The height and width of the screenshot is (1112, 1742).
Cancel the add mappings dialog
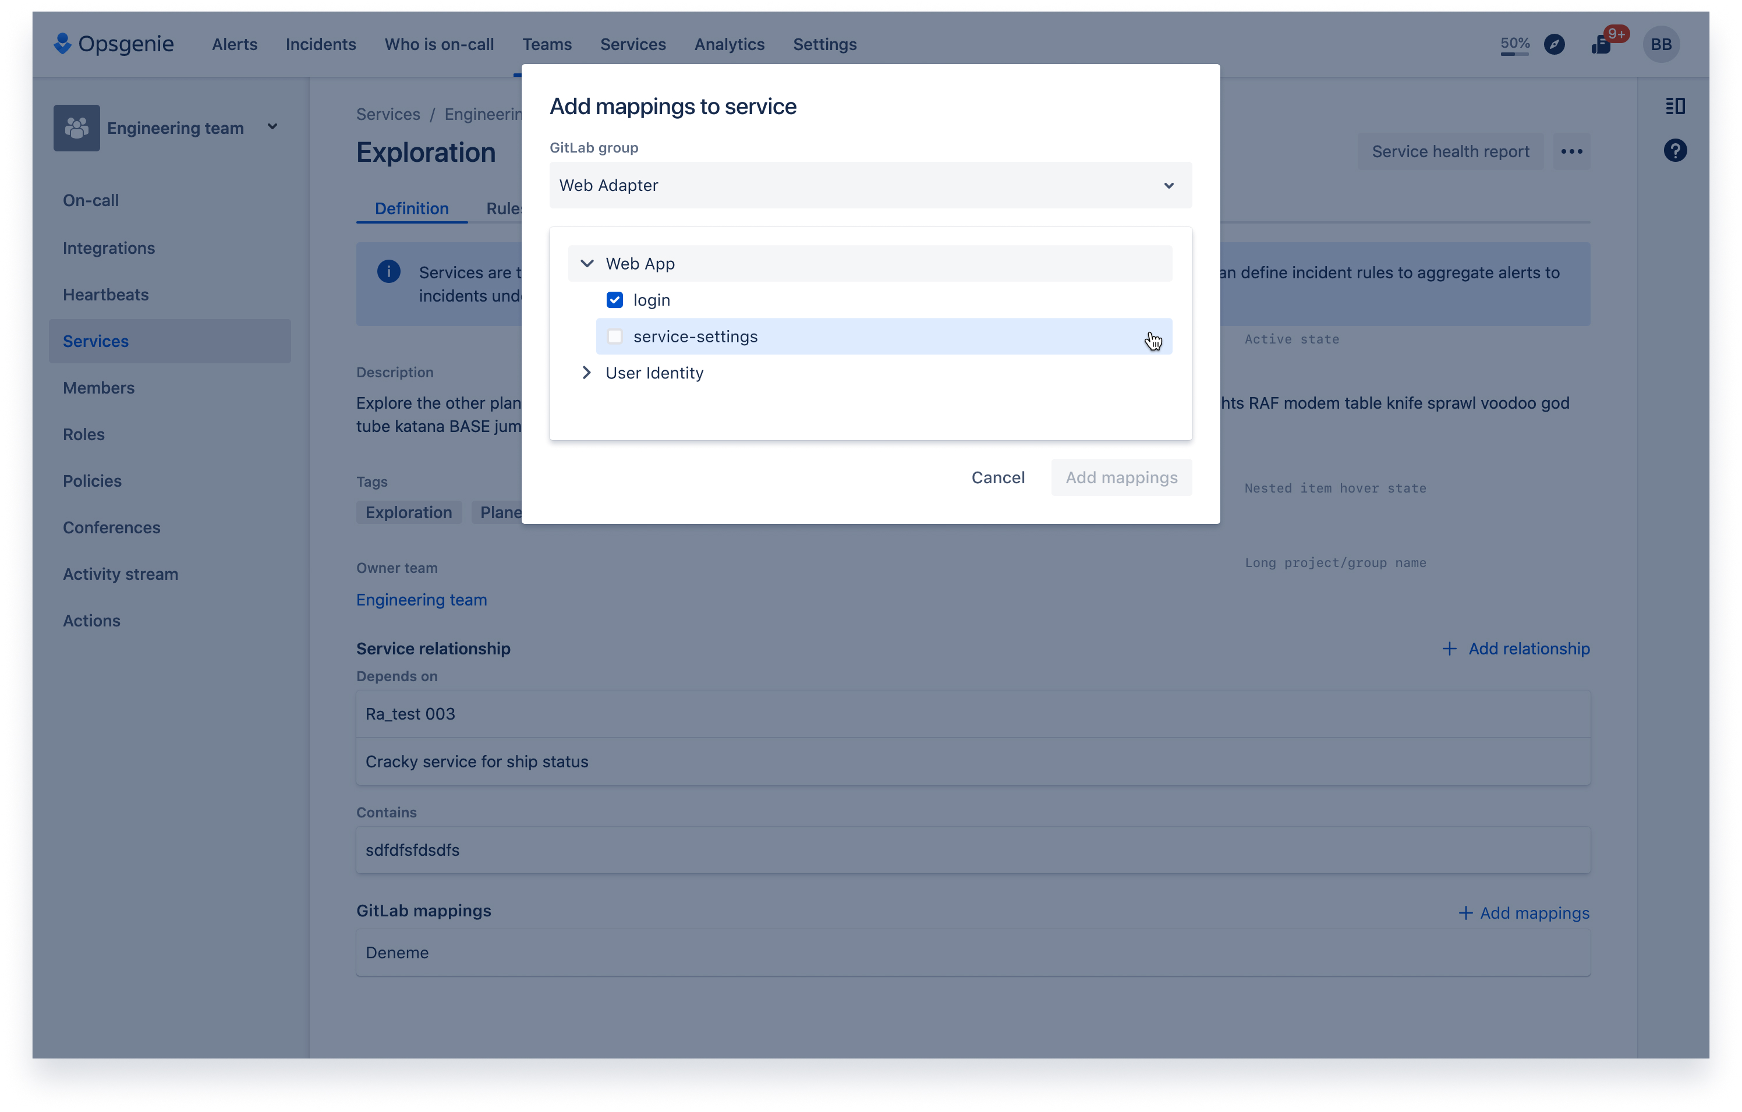pos(997,477)
